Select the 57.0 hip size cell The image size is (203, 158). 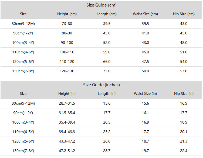coord(184,71)
